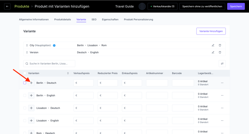
Task: Tick the Berlin English variant checkbox
Action: (x=25, y=95)
